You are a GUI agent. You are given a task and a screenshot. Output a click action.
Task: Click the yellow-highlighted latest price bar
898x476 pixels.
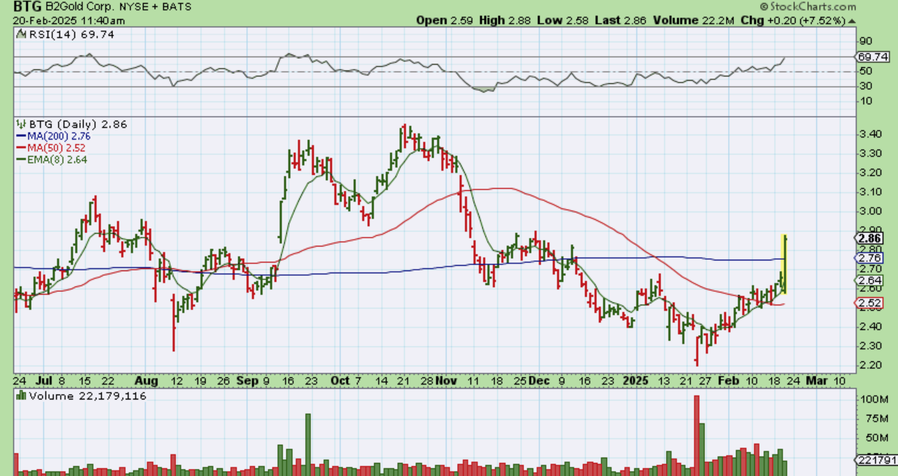coord(784,264)
